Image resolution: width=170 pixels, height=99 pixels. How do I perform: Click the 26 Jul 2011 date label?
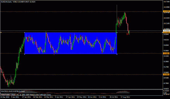coord(114,97)
